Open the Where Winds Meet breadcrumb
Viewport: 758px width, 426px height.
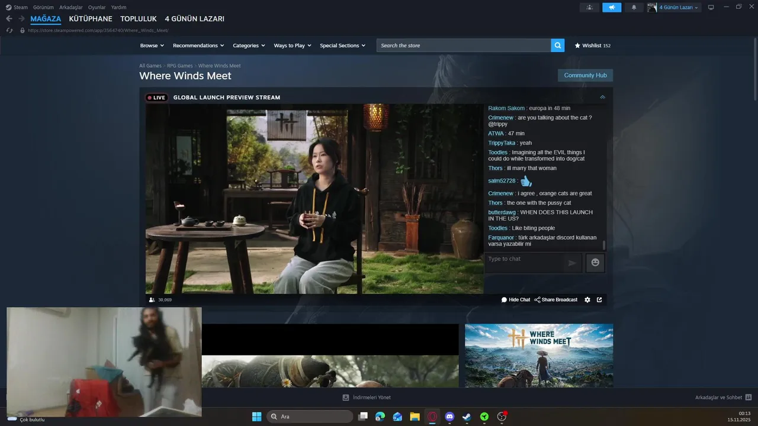pos(219,66)
